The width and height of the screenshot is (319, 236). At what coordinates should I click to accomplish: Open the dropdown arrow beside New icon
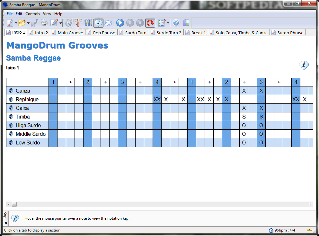click(16, 23)
